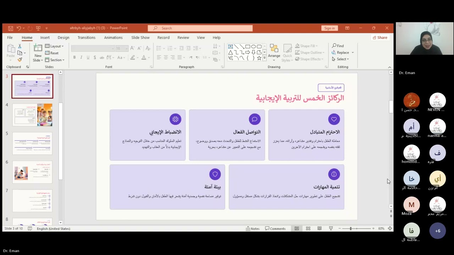The image size is (454, 255).
Task: Open the Section dropdown
Action: tap(55, 60)
